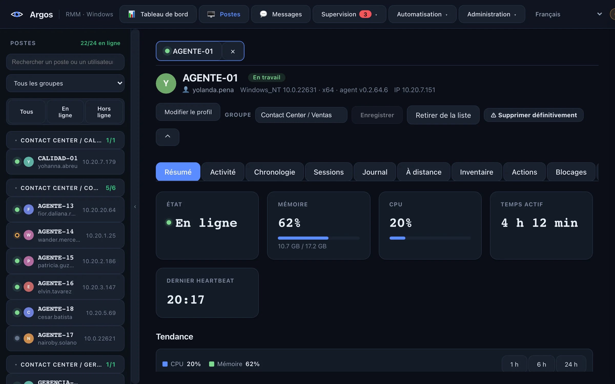
Task: Click the AGENTE-16 avatar E
Action: point(29,287)
